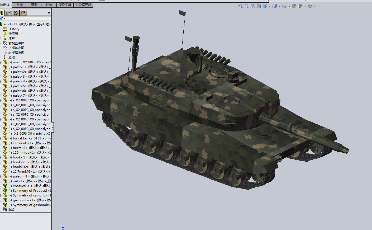The height and width of the screenshot is (230, 372).
Task: Click the Apply Scene icon
Action: [x=300, y=6]
